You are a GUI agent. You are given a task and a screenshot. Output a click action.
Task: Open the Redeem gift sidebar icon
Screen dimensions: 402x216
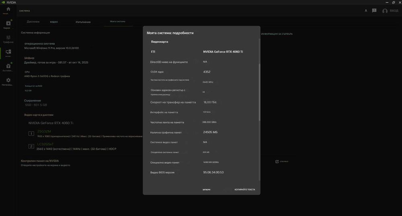coord(8,67)
